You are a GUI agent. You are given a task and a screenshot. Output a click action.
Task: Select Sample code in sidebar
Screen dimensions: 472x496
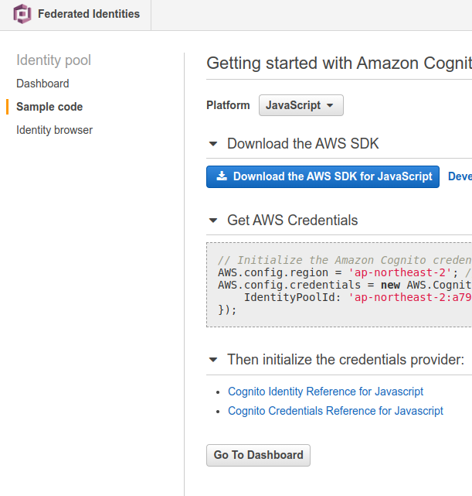tap(49, 107)
